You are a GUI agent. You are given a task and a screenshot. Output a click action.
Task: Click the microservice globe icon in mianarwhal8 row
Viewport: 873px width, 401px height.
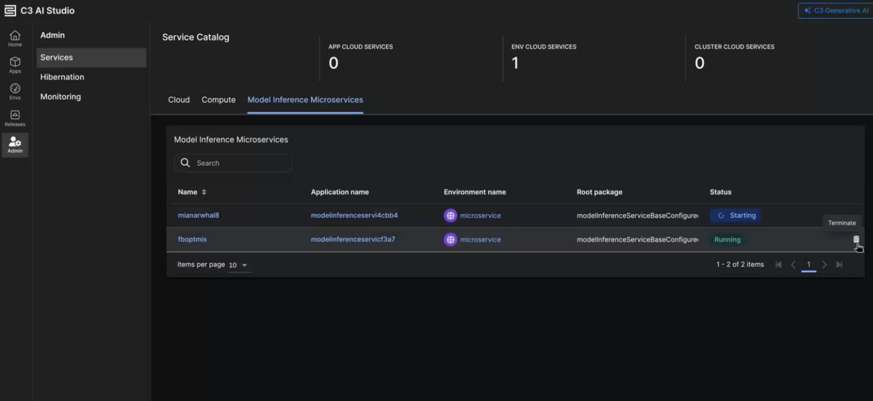click(x=450, y=216)
